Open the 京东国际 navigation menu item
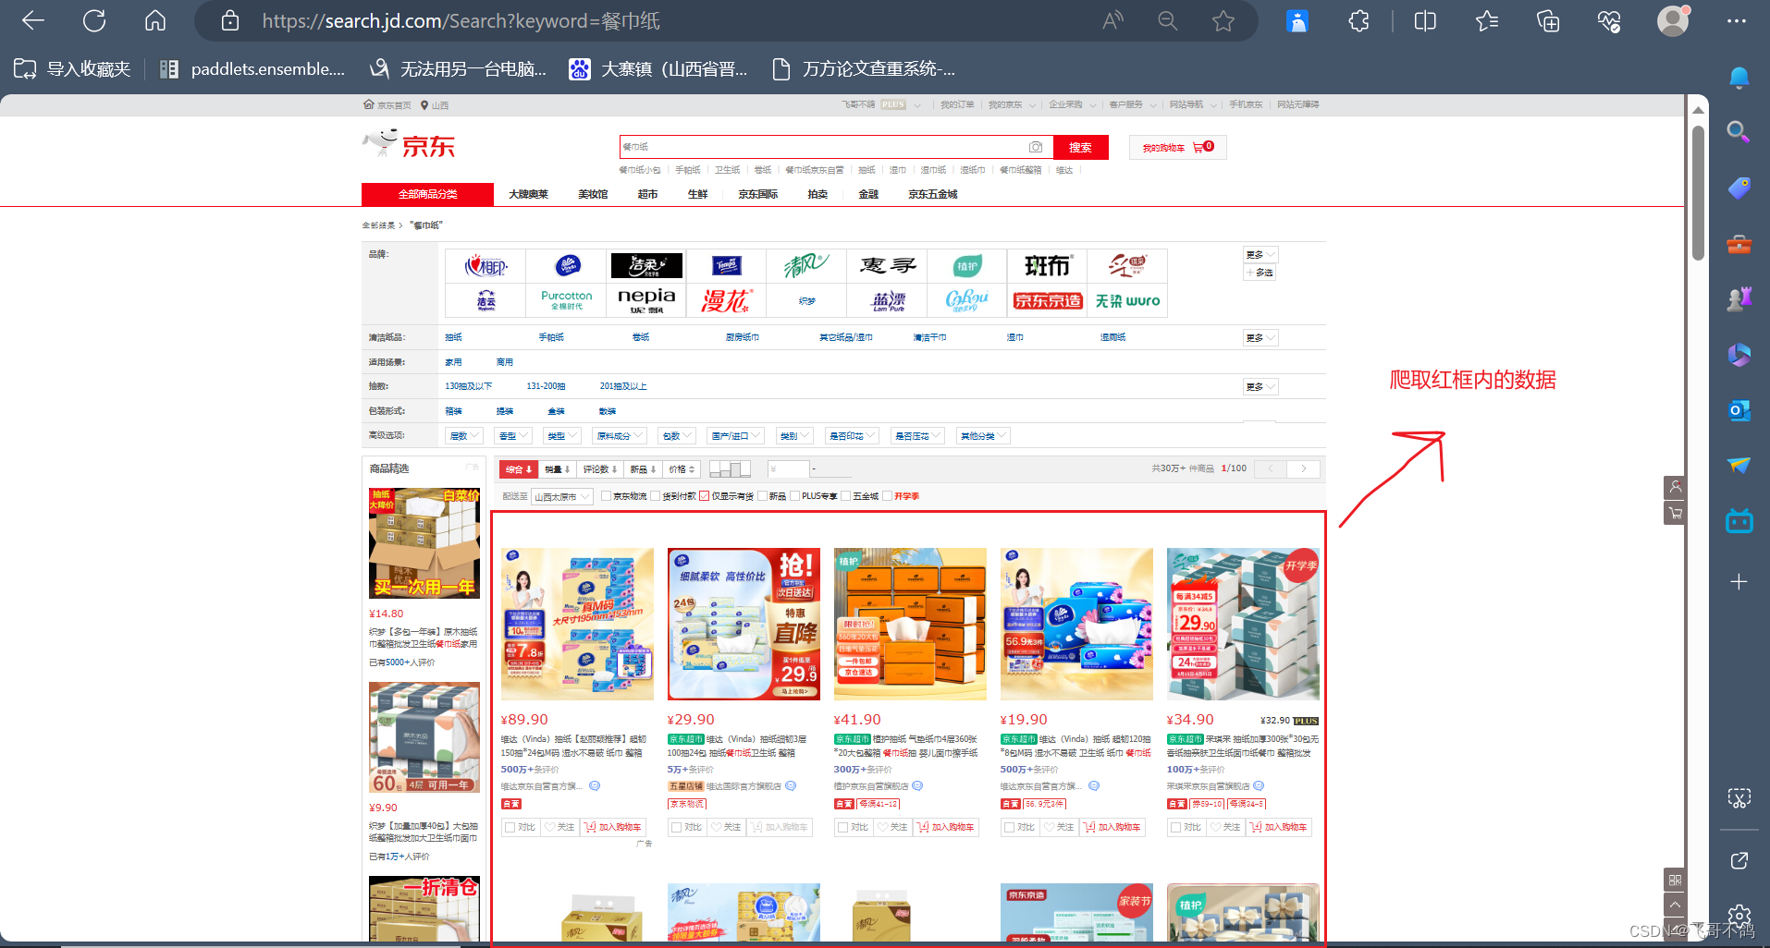This screenshot has width=1770, height=948. coord(757,194)
